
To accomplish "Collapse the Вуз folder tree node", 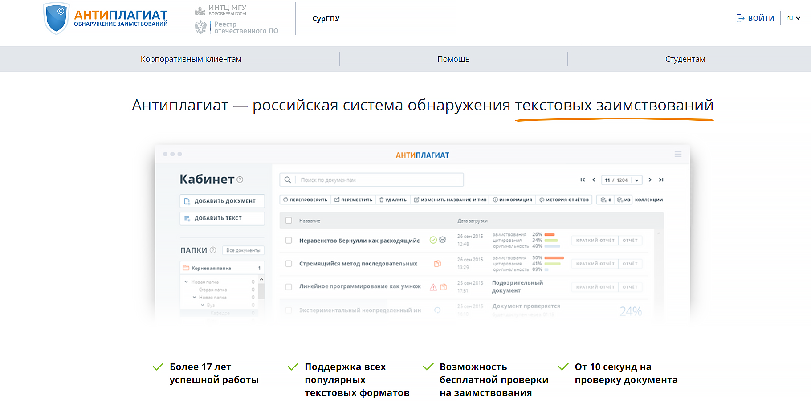I will (x=202, y=305).
